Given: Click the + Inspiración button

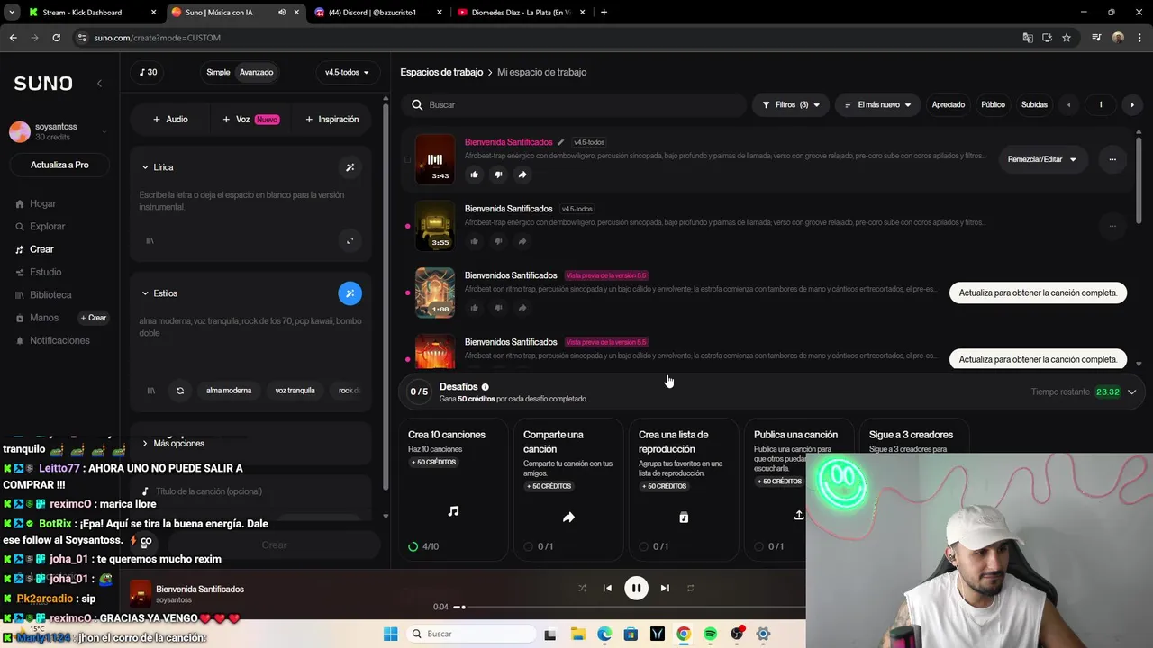Looking at the screenshot, I should 332,120.
